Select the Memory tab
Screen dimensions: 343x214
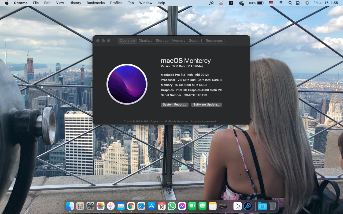click(x=179, y=41)
